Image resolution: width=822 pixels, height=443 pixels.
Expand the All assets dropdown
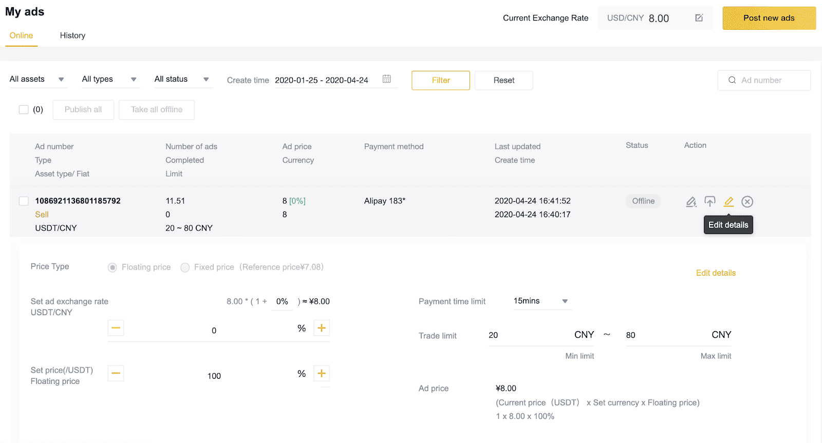[39, 79]
